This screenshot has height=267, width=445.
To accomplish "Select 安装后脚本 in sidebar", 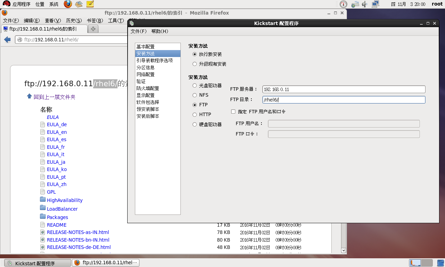I will click(x=157, y=116).
